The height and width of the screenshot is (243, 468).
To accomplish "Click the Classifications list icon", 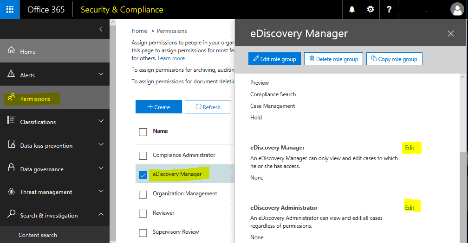I will pos(11,120).
